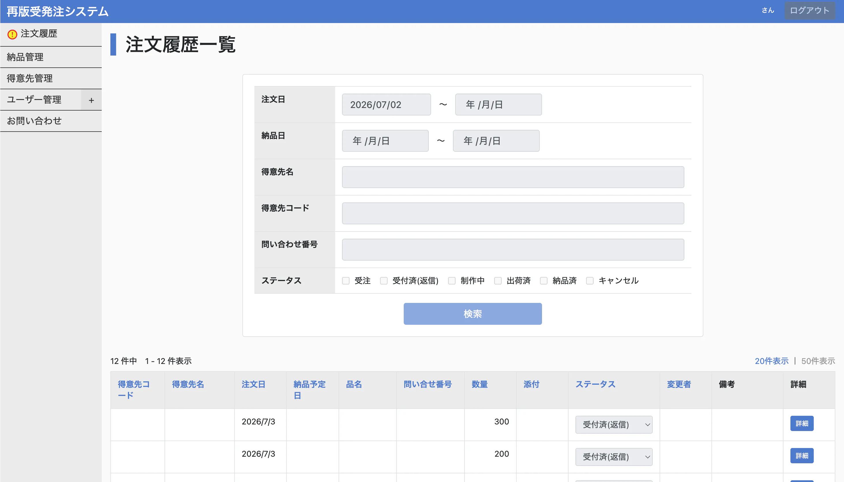This screenshot has height=482, width=844.
Task: Click the 注文日 end date field
Action: click(499, 105)
